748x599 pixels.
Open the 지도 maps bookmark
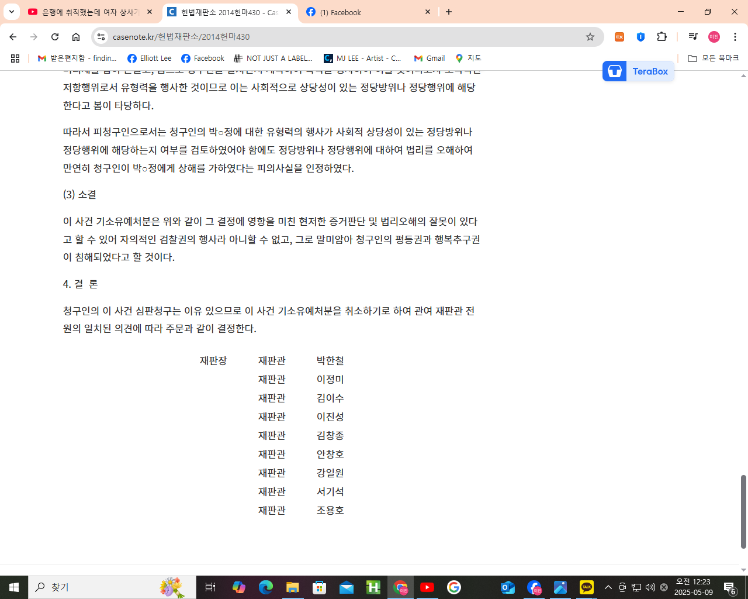coord(468,58)
